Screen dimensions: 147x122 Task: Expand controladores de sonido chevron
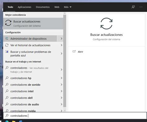pyautogui.click(x=61, y=85)
